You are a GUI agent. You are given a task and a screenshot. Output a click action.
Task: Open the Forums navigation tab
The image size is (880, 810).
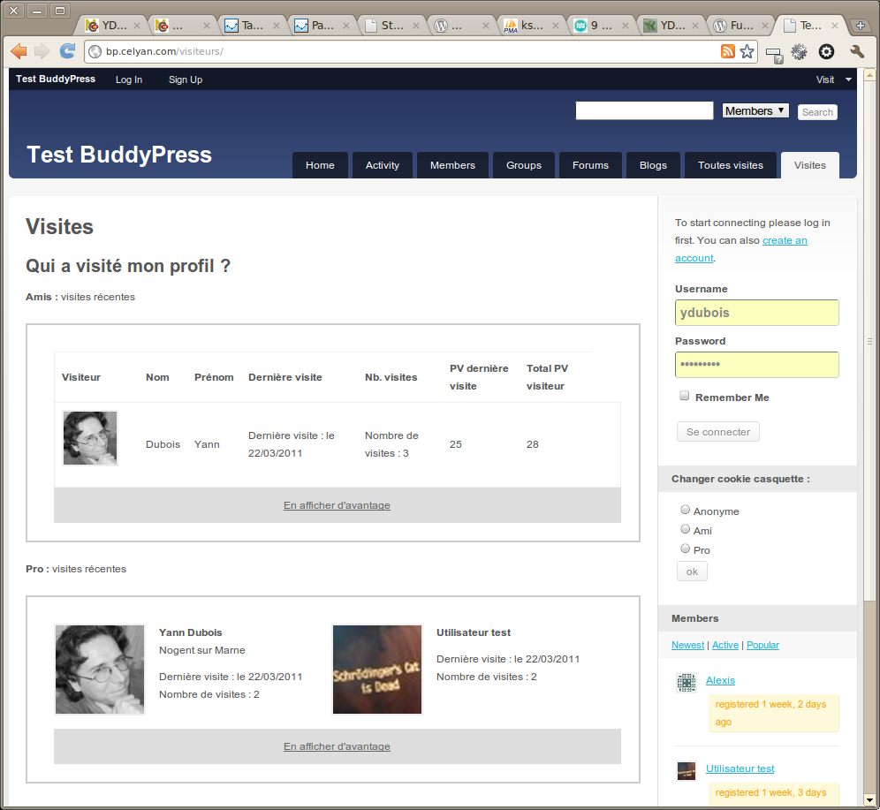click(590, 165)
